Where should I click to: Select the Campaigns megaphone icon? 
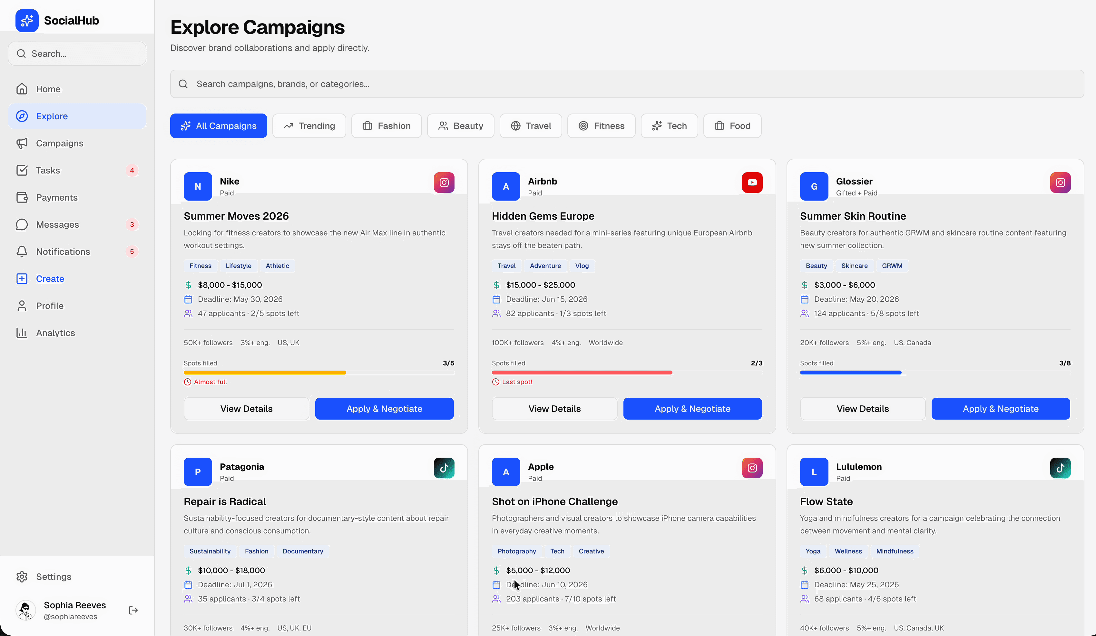[22, 143]
